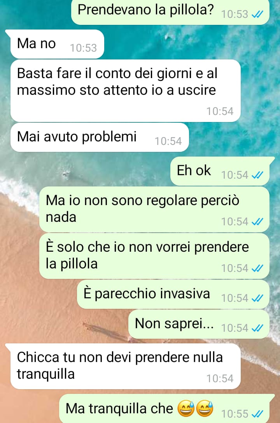
Task: Click the double check on 'È parecchio invasiva'
Action: [x=257, y=298]
